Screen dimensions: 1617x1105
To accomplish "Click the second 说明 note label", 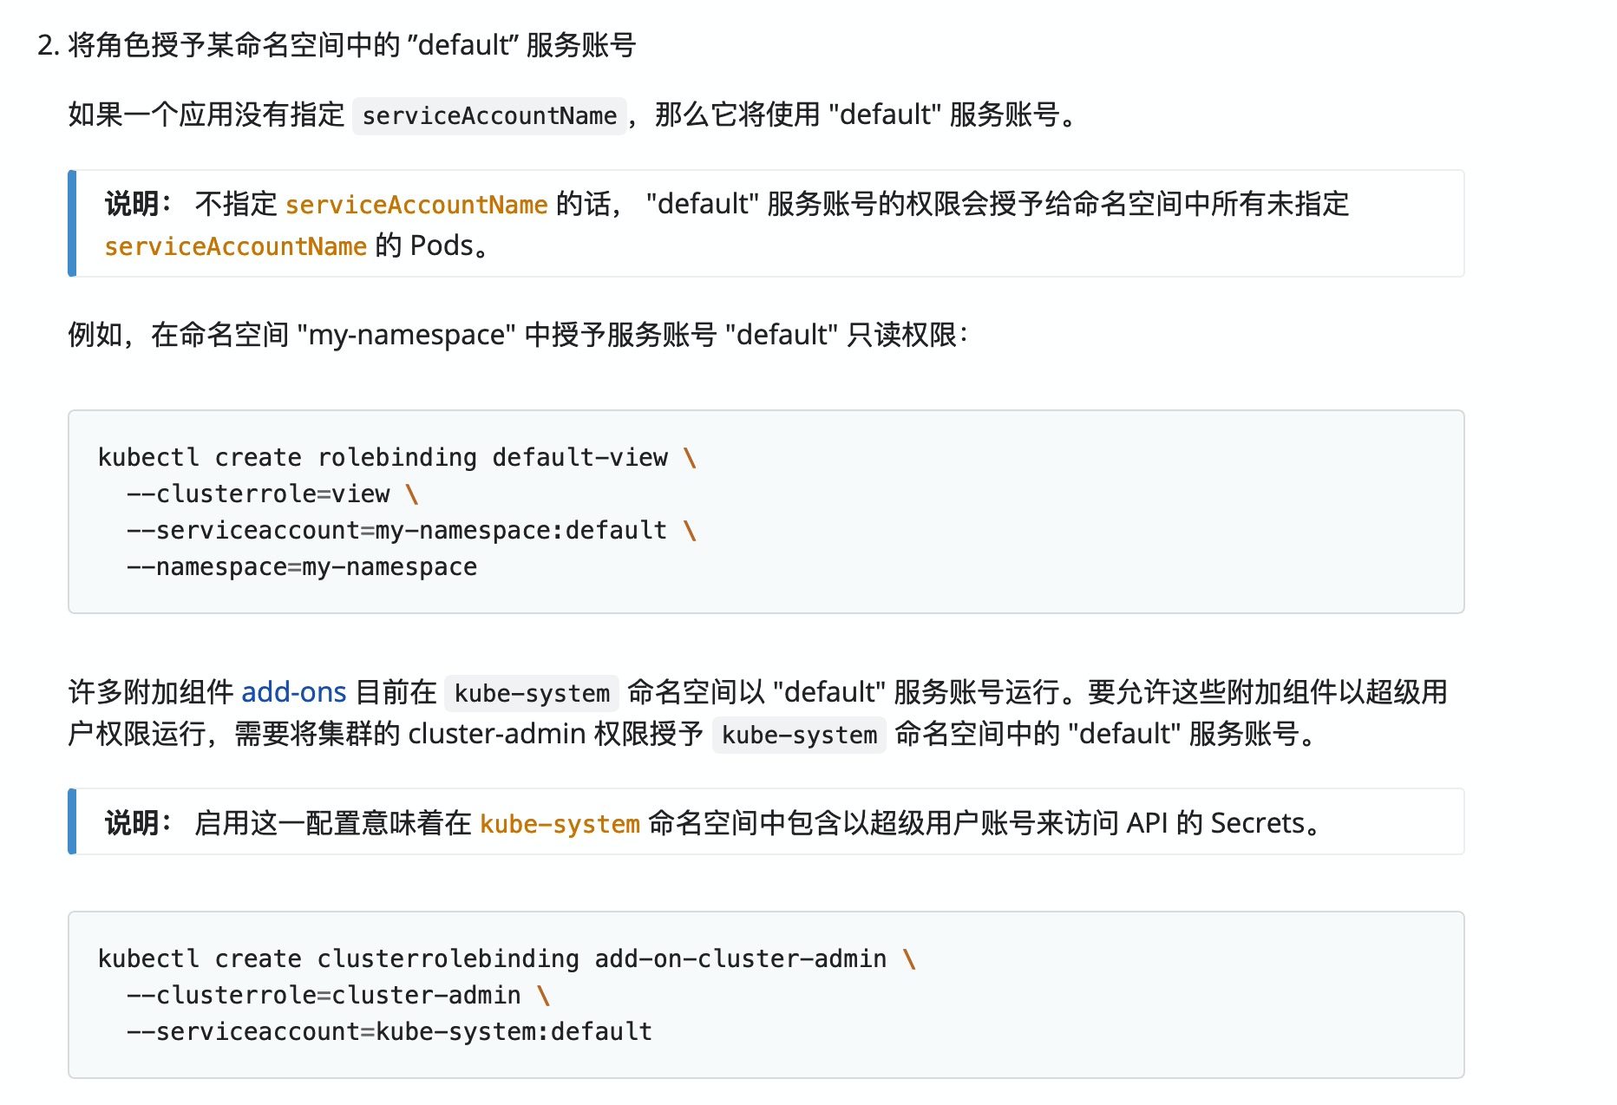I will click(x=140, y=822).
